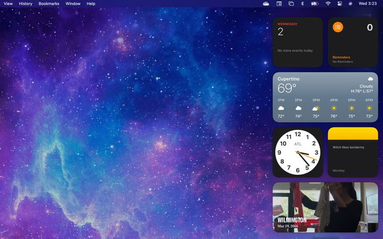Click the stacked windows menu bar icon
The height and width of the screenshot is (239, 383).
pos(291,4)
